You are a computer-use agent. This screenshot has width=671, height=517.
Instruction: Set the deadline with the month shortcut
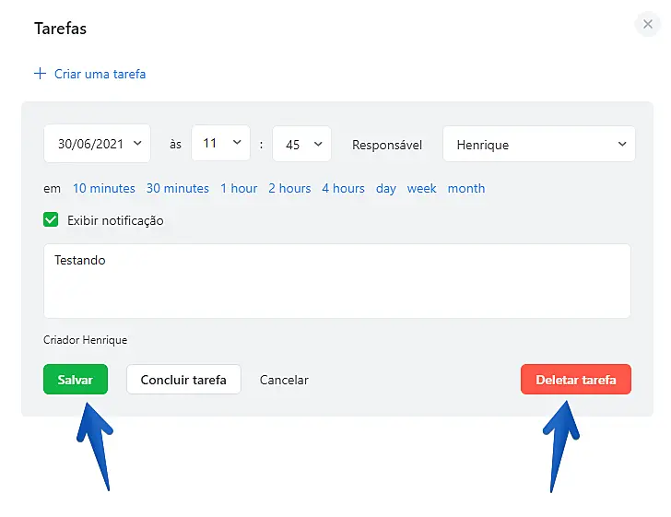(x=466, y=188)
